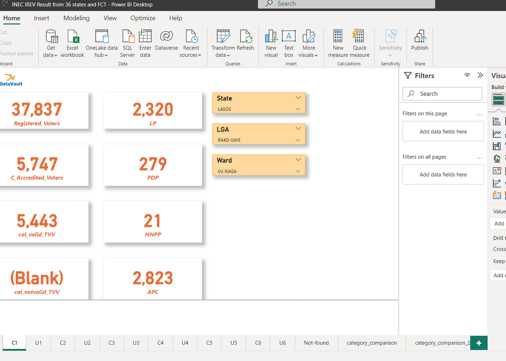
Task: Click build visual icon in Visualizations
Action: click(x=498, y=99)
